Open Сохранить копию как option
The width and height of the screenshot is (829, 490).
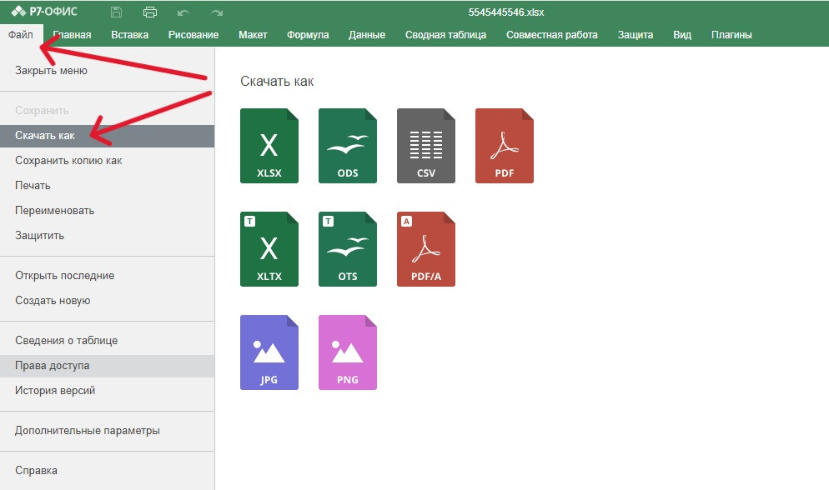point(68,161)
